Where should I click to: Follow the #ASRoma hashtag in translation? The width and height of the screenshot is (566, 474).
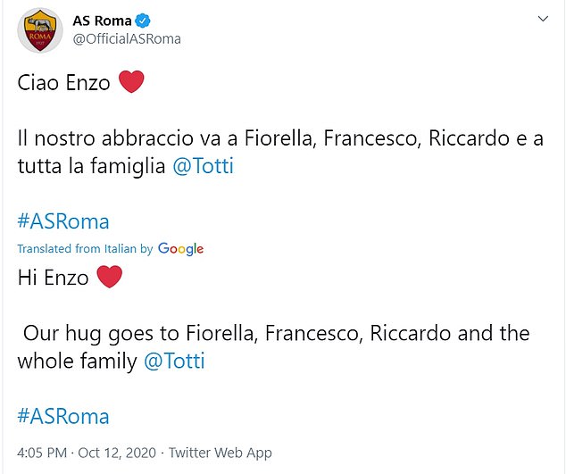(63, 416)
